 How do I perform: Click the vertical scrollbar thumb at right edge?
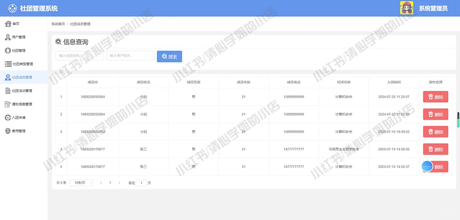coord(458,119)
